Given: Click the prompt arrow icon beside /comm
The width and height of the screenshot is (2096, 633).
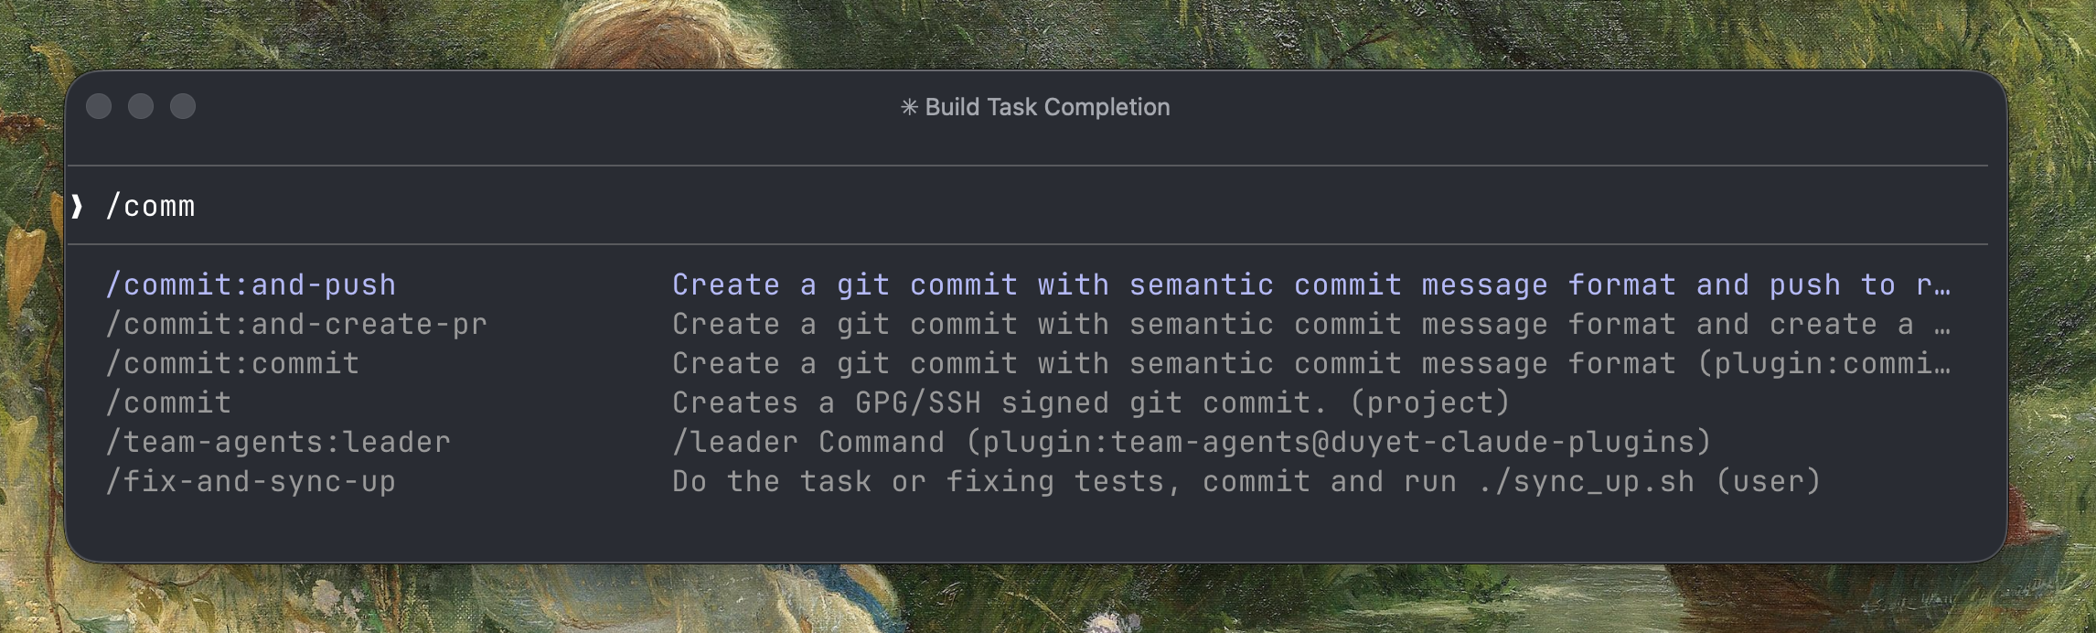Looking at the screenshot, I should click(78, 205).
